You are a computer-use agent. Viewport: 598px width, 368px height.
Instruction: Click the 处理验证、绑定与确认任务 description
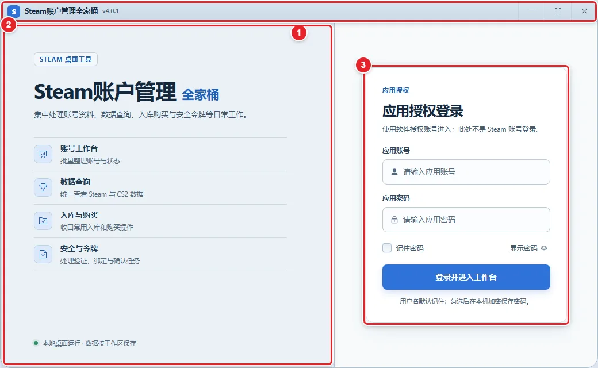coord(100,261)
